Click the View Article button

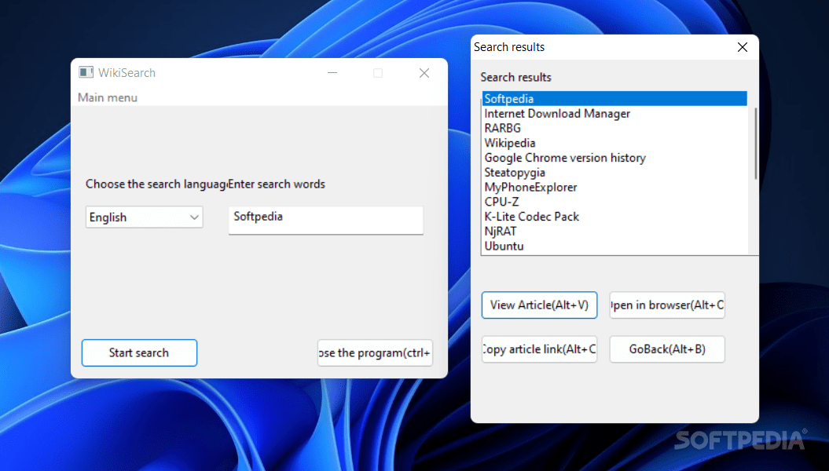539,305
